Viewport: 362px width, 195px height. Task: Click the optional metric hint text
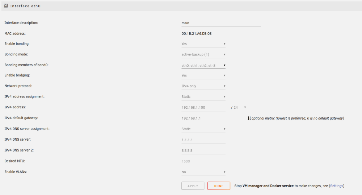[298, 118]
